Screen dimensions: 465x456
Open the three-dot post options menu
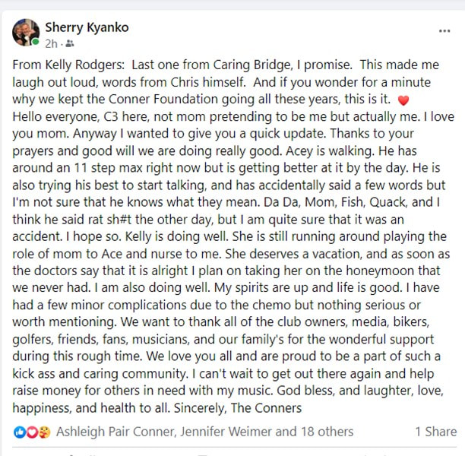pos(444,31)
